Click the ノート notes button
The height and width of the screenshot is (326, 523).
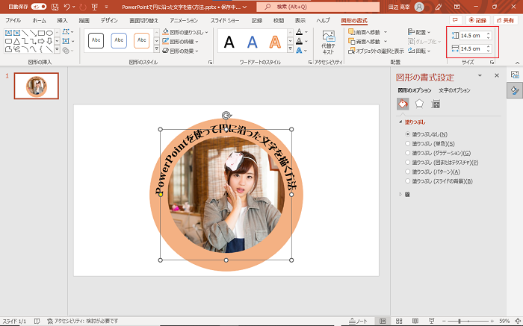point(358,322)
